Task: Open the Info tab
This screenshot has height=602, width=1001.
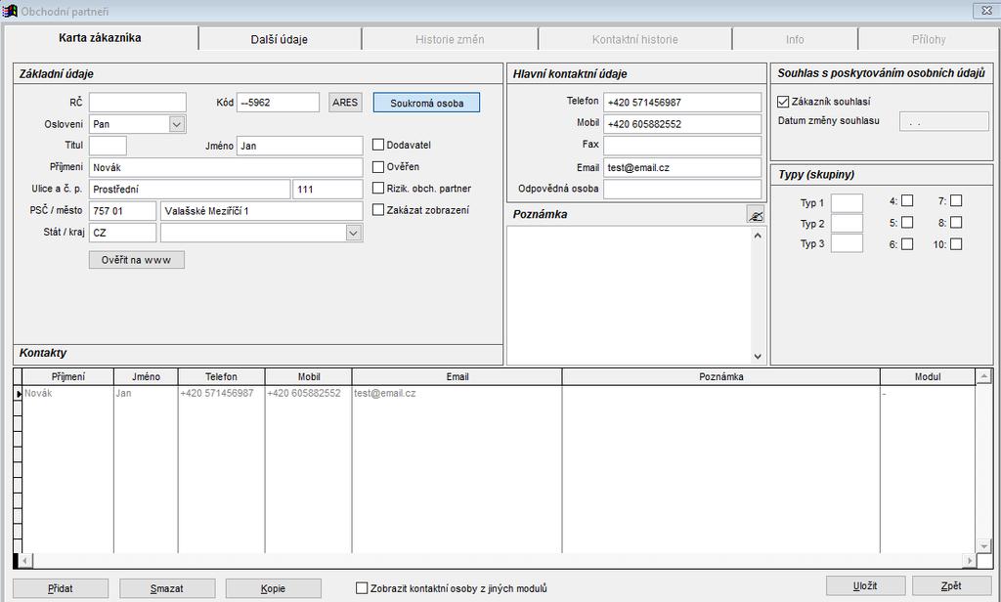Action: click(795, 39)
